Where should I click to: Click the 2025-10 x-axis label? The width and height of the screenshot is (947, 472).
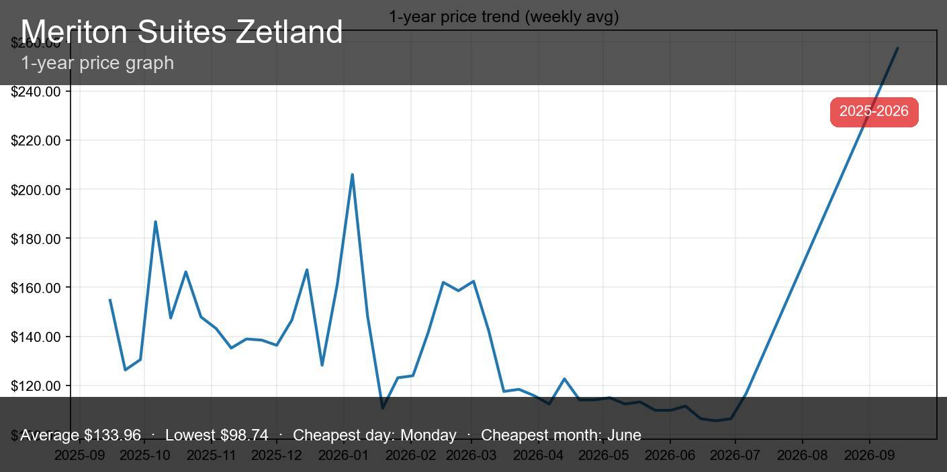tap(145, 455)
